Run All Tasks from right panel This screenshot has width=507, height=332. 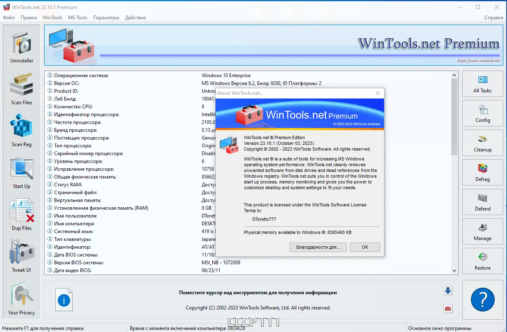point(482,84)
